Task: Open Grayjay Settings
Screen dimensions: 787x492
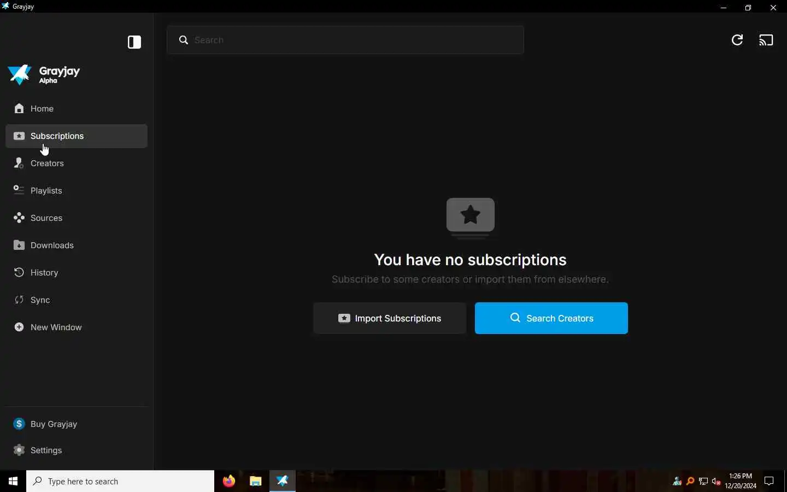Action: coord(77,450)
